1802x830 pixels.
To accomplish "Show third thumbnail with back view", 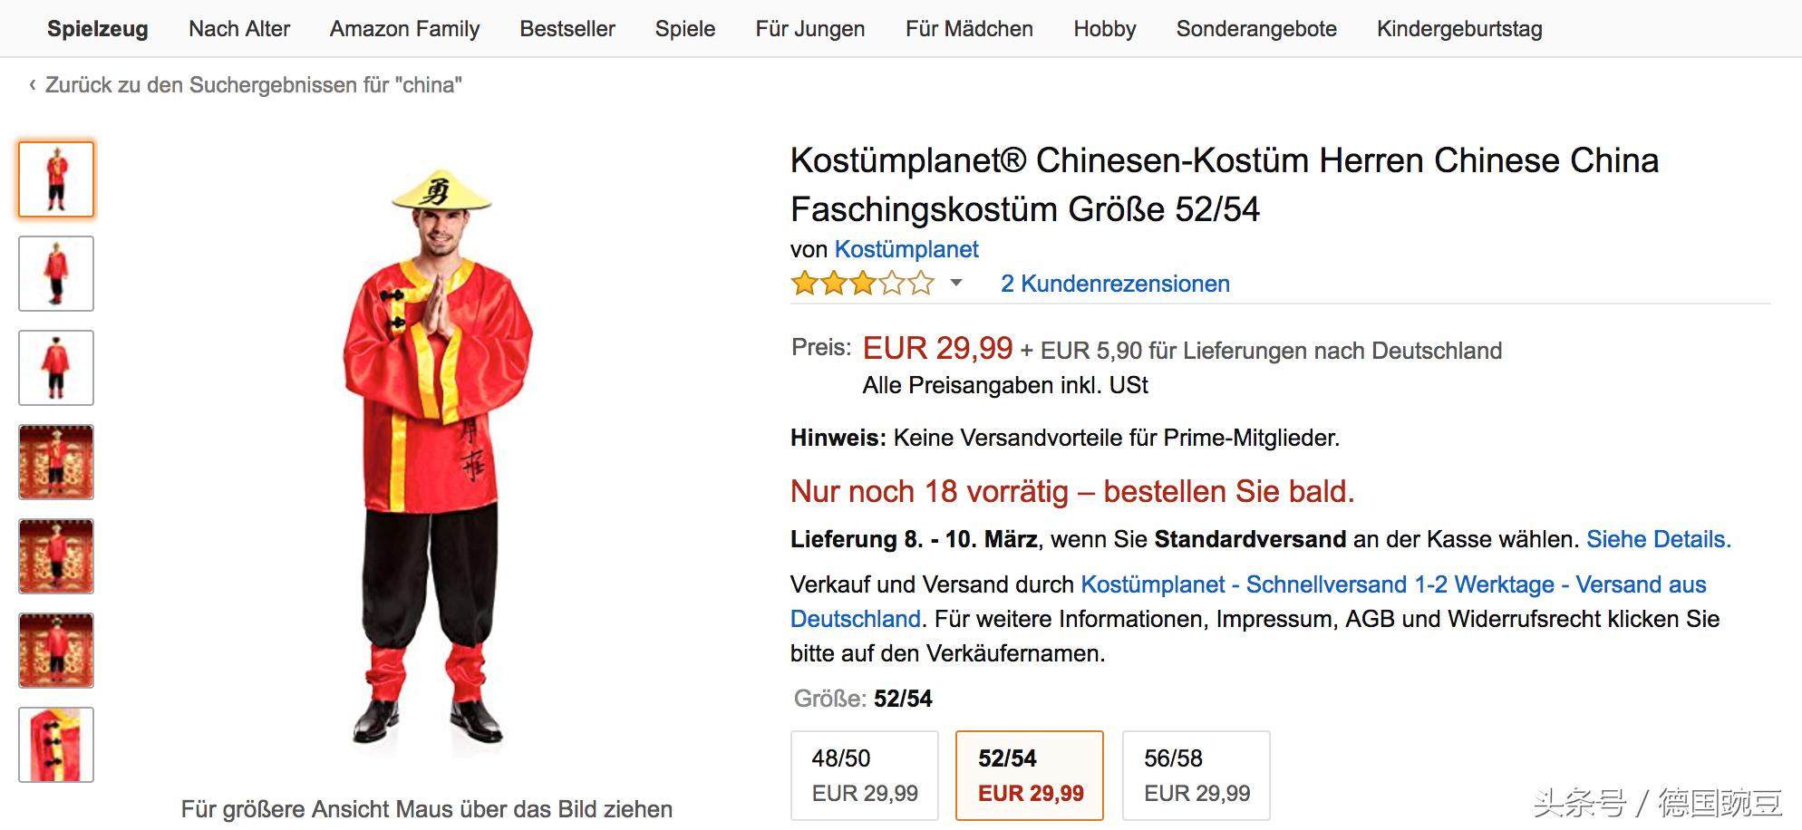I will point(56,368).
